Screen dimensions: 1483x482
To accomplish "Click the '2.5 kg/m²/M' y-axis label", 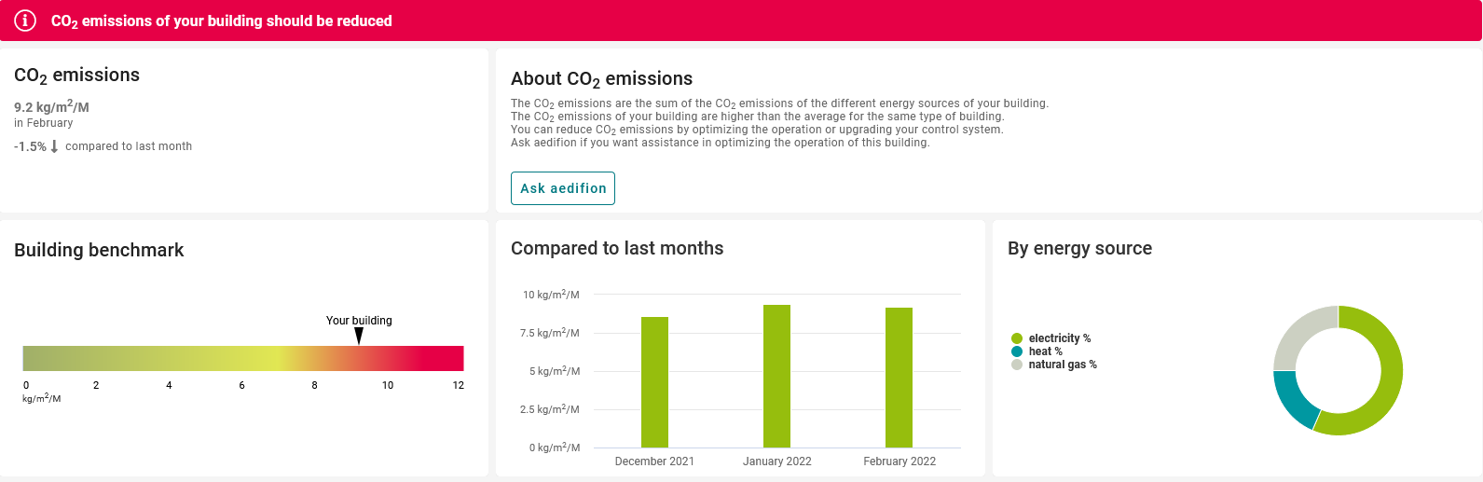I will click(x=550, y=409).
